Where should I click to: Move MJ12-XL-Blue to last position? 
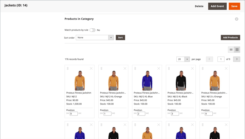(x=147, y=113)
